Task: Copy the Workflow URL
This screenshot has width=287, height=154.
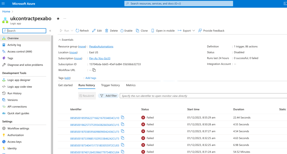Action: click(x=94, y=70)
